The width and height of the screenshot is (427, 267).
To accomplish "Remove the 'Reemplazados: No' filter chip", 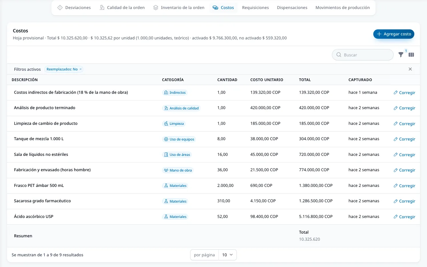I will [80, 69].
